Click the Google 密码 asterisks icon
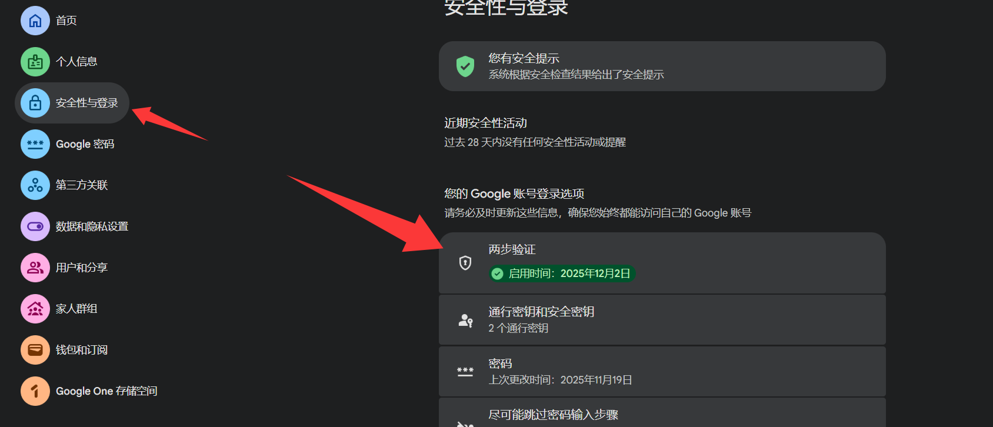 click(x=35, y=144)
